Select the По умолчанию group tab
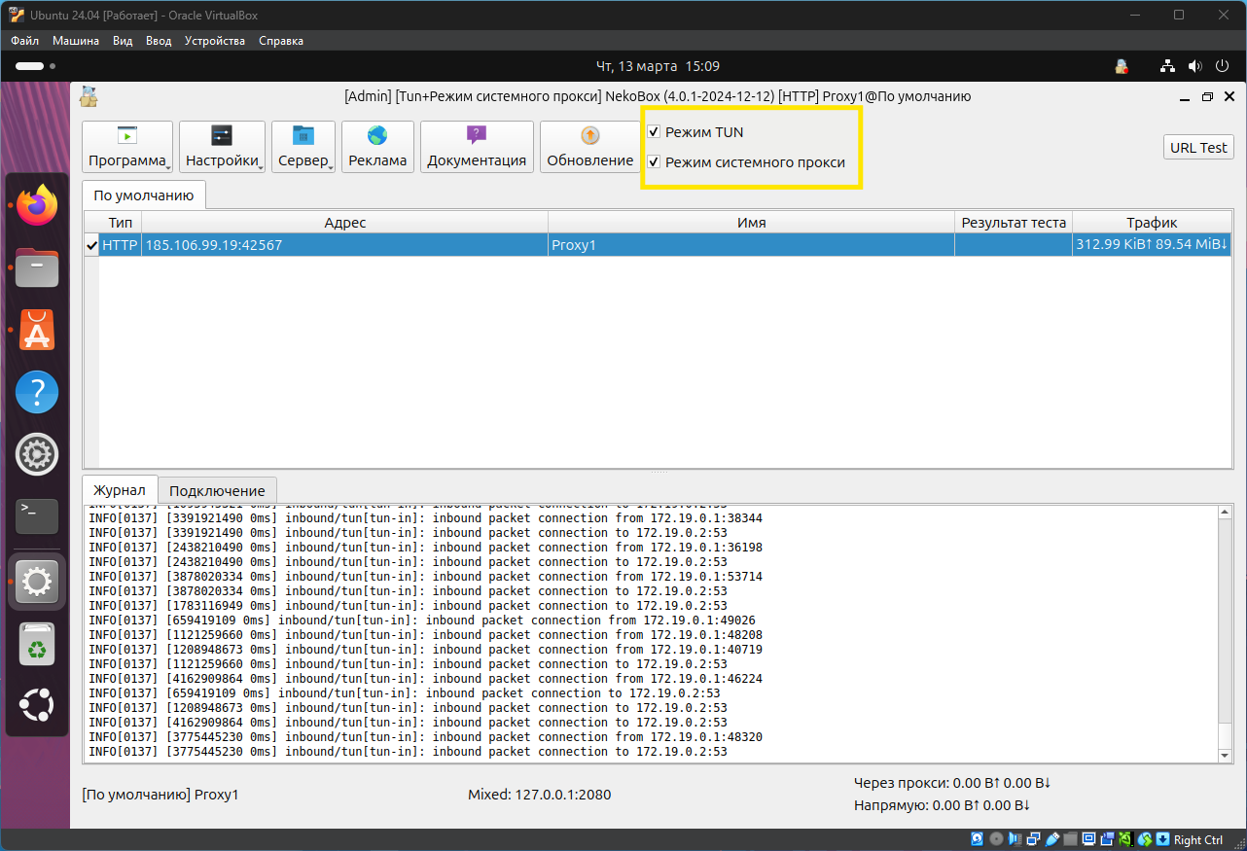Screen dimensions: 1247x851 point(144,195)
